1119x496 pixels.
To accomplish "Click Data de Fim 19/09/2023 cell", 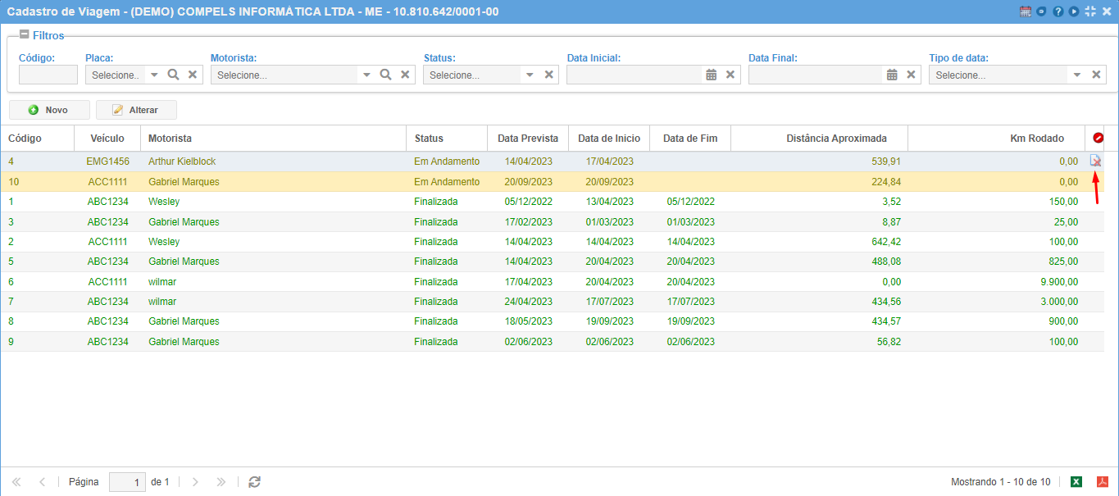I will click(x=690, y=321).
